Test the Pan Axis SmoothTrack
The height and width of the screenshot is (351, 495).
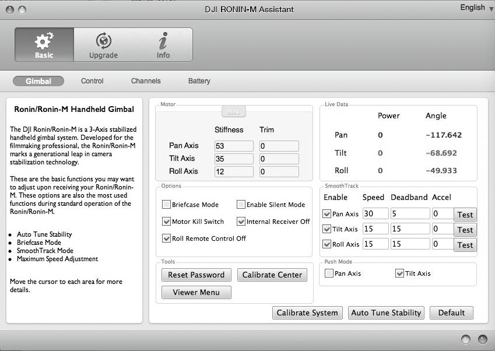click(465, 215)
